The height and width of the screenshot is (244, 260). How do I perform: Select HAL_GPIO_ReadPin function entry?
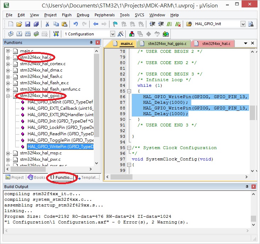(x=61, y=134)
